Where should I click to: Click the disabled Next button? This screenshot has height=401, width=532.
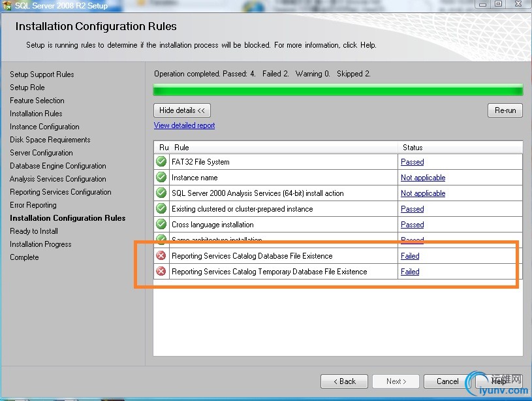[396, 381]
